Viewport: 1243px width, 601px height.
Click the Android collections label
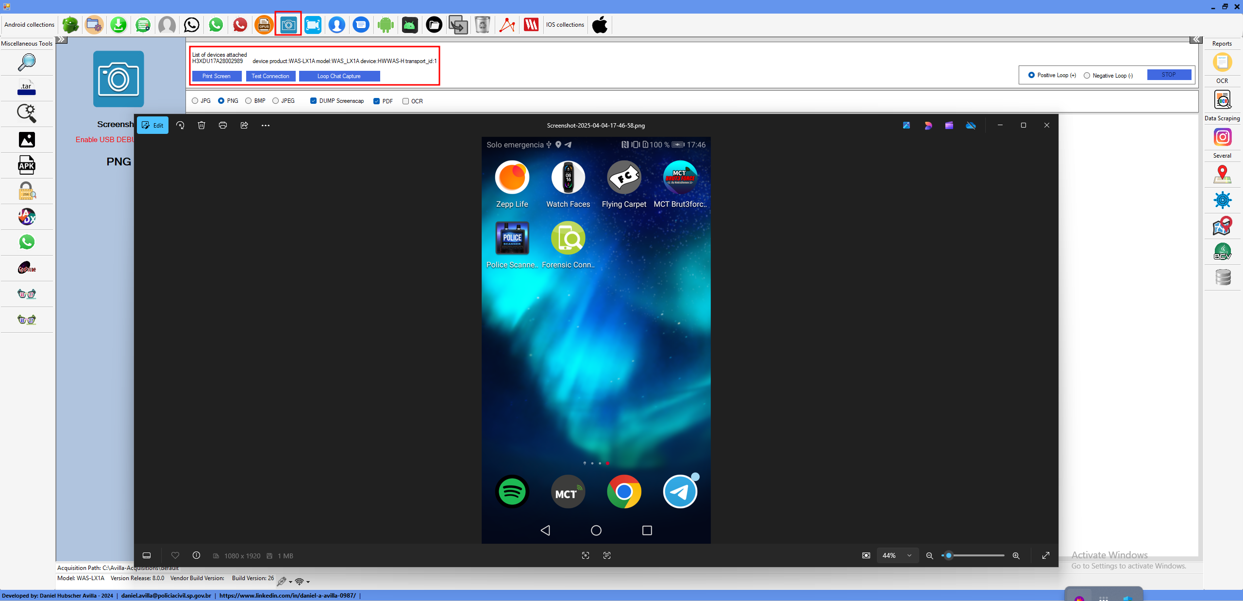point(30,25)
